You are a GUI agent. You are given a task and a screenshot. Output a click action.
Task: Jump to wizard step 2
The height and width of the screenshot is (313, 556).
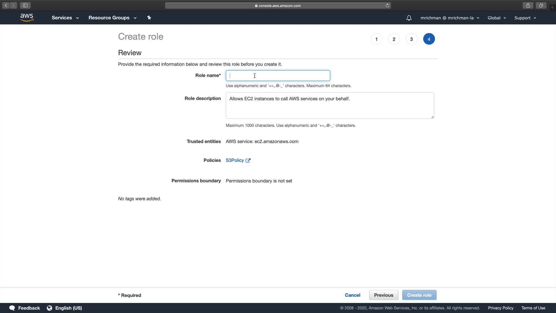394,39
